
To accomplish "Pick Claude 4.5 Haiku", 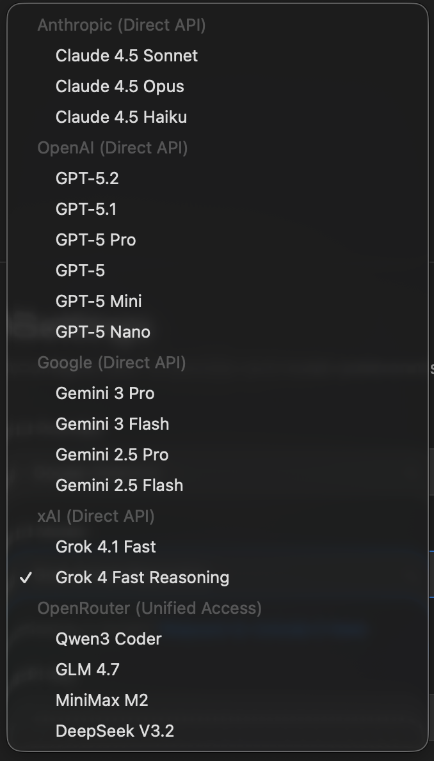I will point(121,117).
